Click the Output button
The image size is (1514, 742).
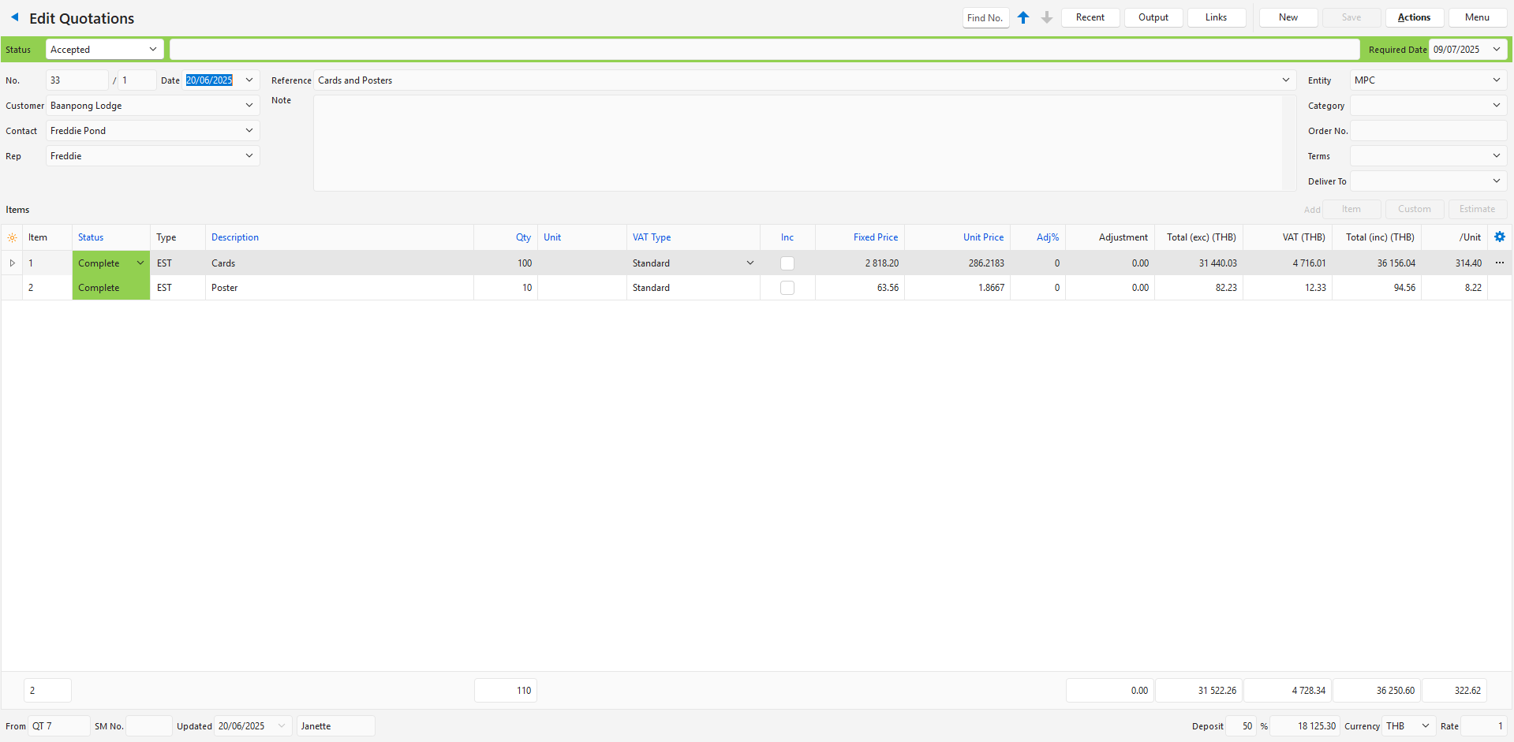tap(1153, 17)
